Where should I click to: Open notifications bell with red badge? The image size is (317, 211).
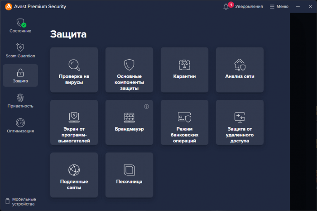(x=226, y=7)
